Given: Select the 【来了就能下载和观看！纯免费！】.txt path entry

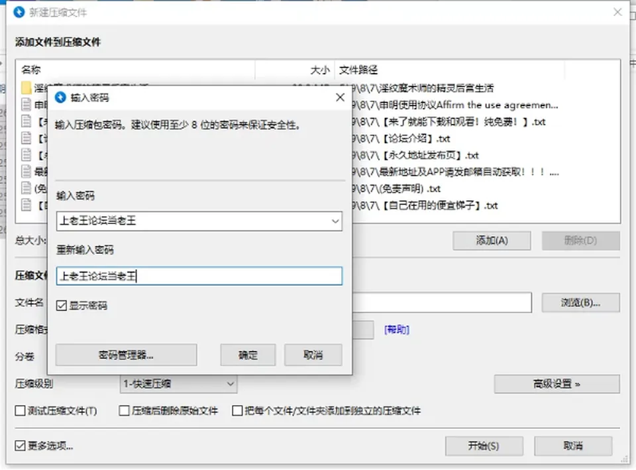Looking at the screenshot, I should (x=449, y=121).
